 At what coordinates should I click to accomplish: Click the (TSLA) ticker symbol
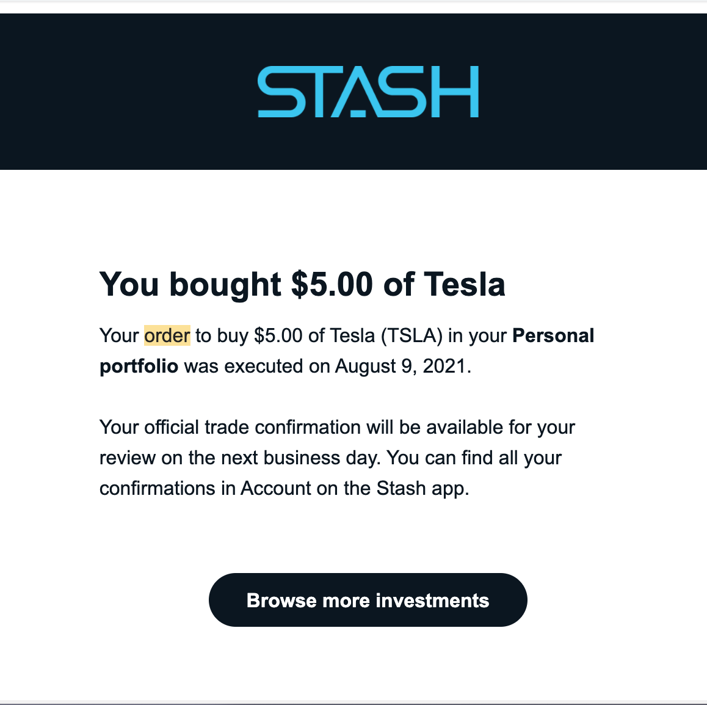point(412,335)
